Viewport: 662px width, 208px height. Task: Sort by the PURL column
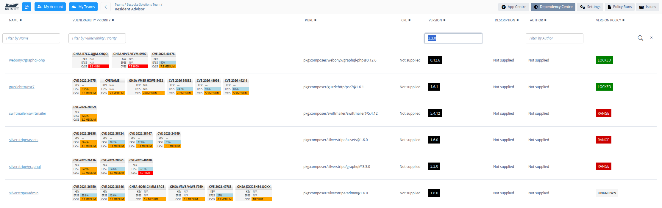tap(311, 20)
